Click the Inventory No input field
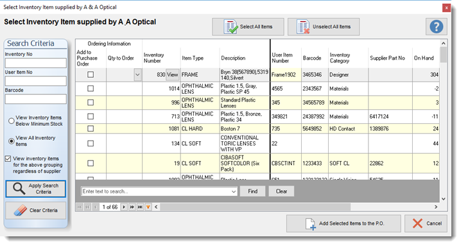The width and height of the screenshot is (461, 246). point(35,63)
